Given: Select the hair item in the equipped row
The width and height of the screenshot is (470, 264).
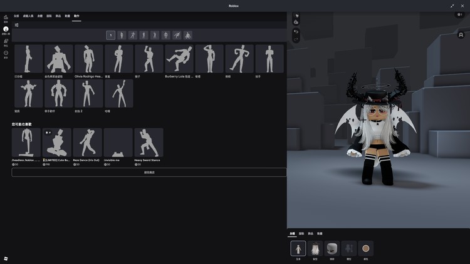Looking at the screenshot, I should click(x=315, y=248).
